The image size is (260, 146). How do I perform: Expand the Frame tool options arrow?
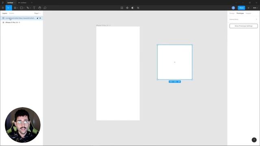point(17,8)
